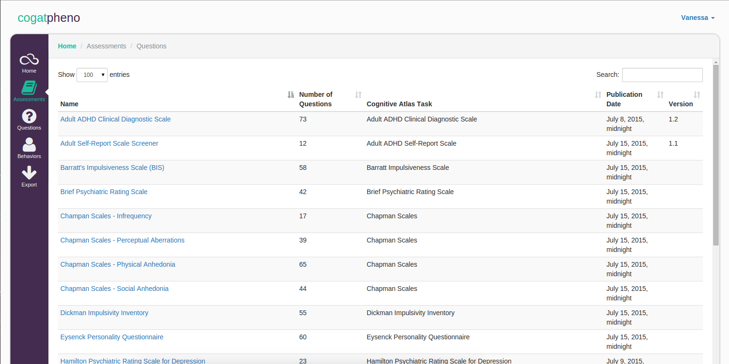Open the Home cloud icon in sidebar
Viewport: 729px width, 364px height.
tap(29, 60)
